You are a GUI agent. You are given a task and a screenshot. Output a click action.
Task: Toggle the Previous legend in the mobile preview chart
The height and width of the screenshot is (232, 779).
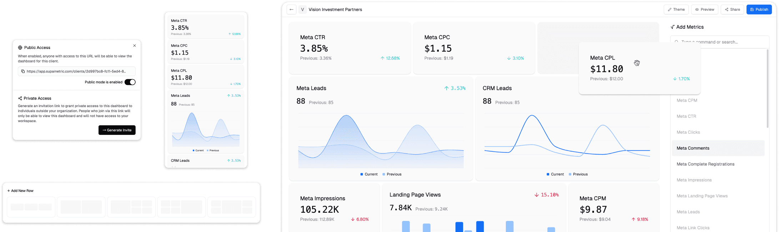click(213, 151)
